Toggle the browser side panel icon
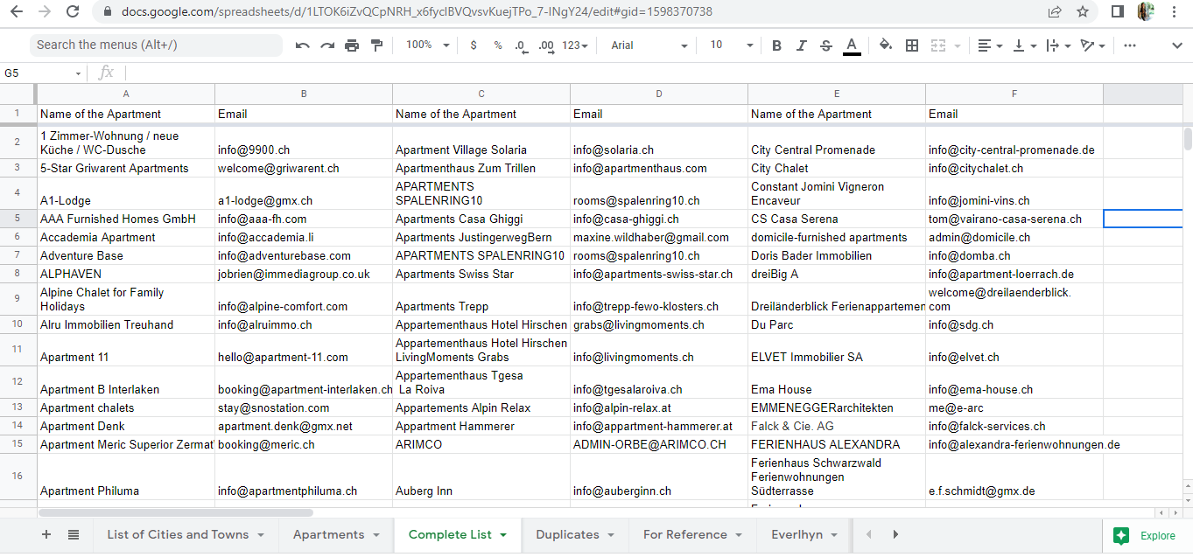This screenshot has height=557, width=1193. pyautogui.click(x=1118, y=11)
